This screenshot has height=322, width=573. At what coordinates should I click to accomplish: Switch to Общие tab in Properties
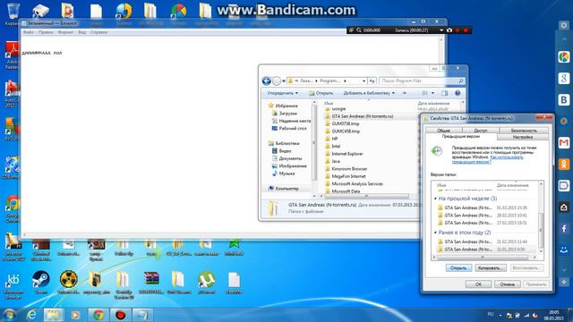tap(444, 131)
